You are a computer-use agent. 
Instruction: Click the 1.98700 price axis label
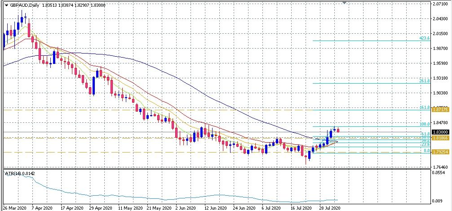440,48
